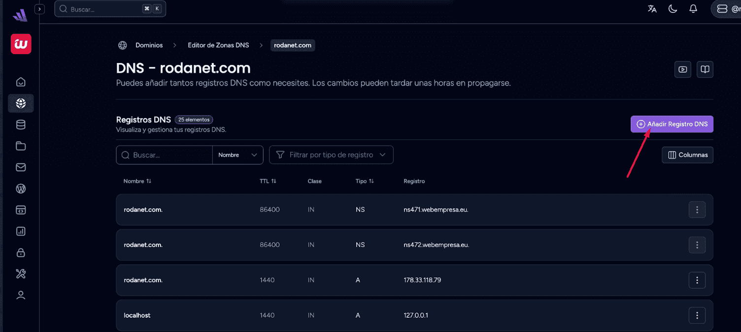This screenshot has width=741, height=332.
Task: Open the video tutorial icon button
Action: pyautogui.click(x=682, y=69)
